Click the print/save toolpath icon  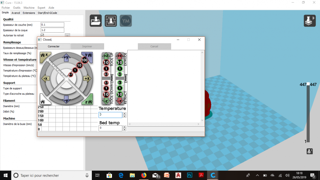pyautogui.click(x=111, y=20)
